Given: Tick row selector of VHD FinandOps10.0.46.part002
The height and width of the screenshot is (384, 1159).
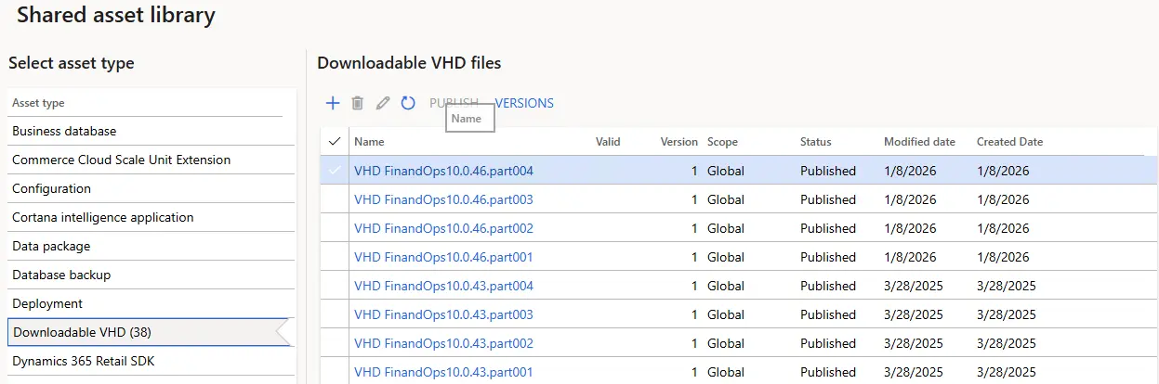Looking at the screenshot, I should point(335,228).
